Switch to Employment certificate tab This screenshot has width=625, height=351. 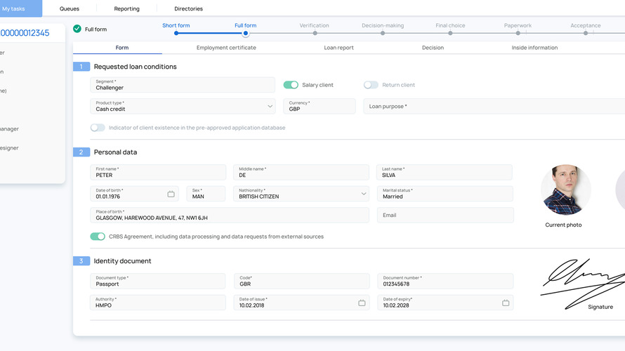pyautogui.click(x=226, y=48)
